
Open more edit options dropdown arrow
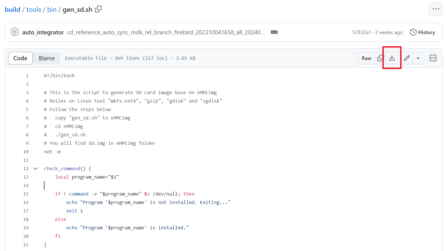coord(418,58)
